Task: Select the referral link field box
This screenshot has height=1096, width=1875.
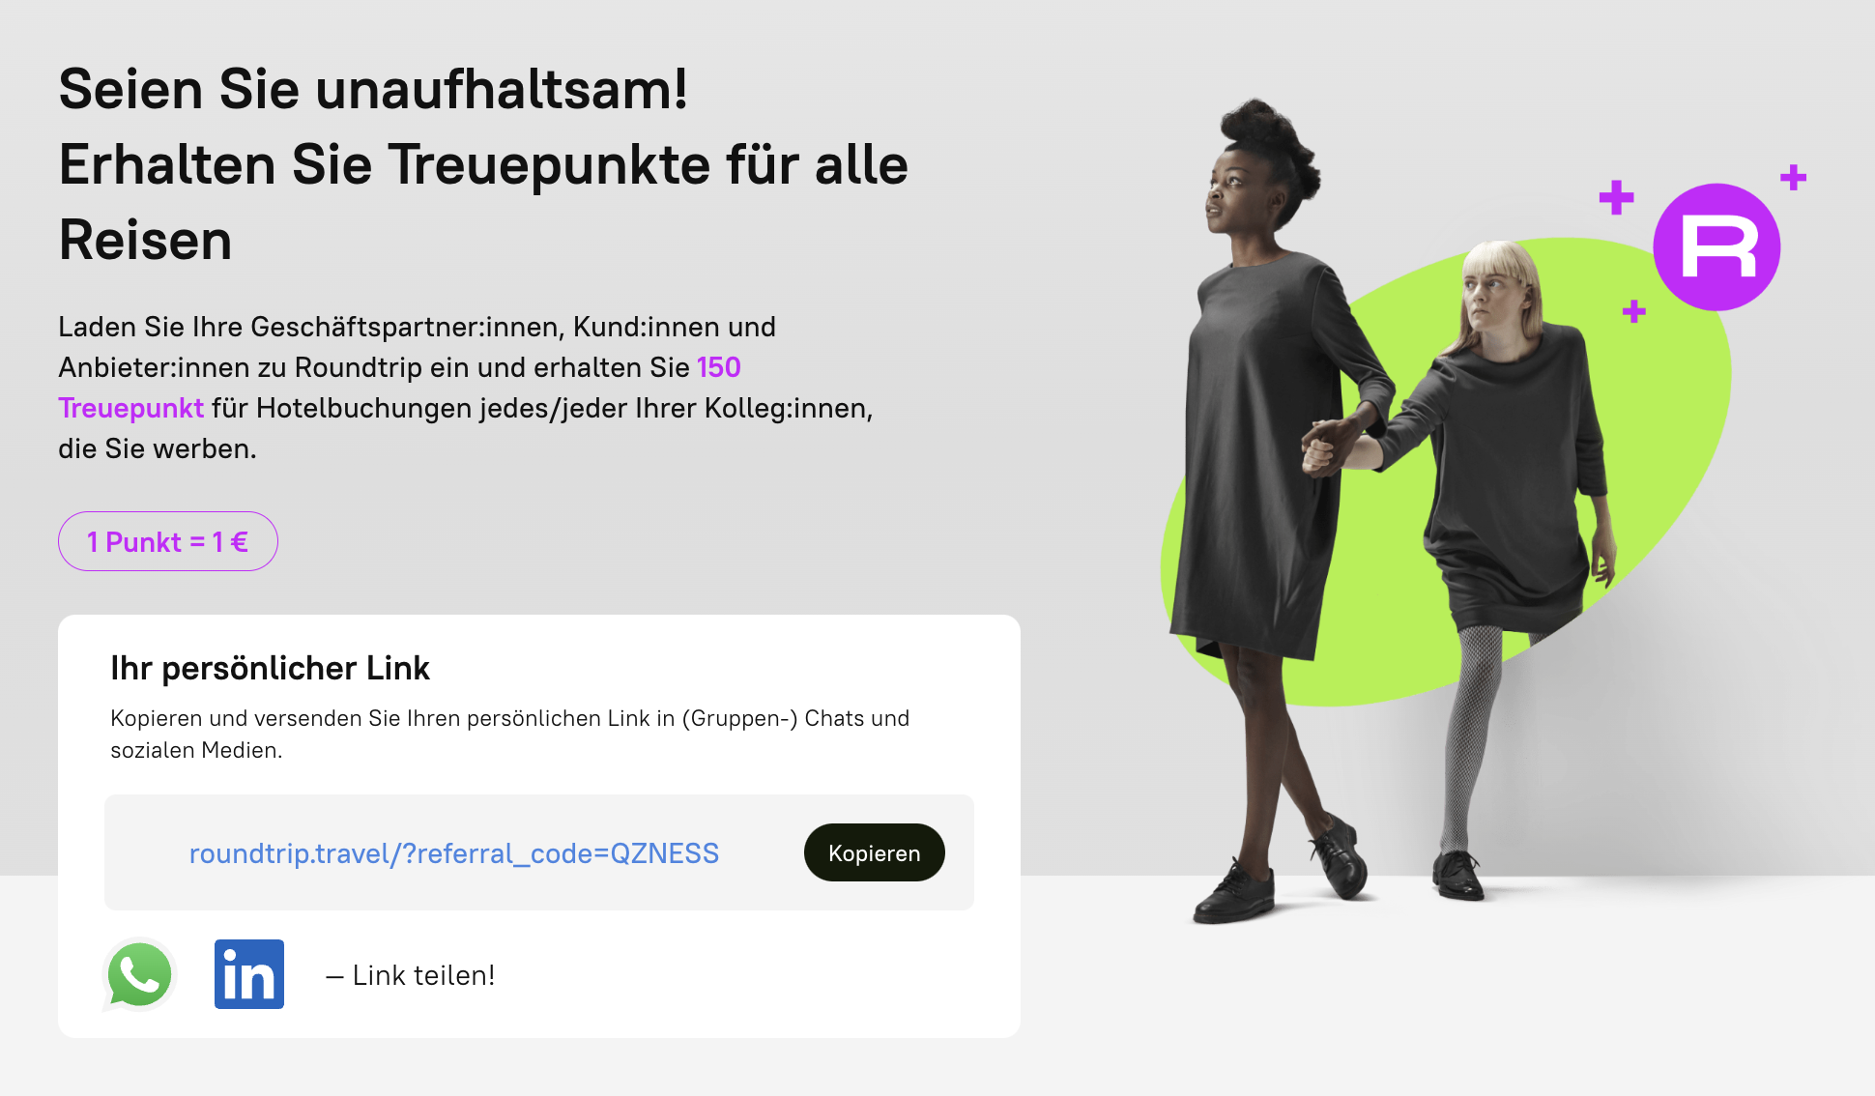Action: [x=539, y=852]
